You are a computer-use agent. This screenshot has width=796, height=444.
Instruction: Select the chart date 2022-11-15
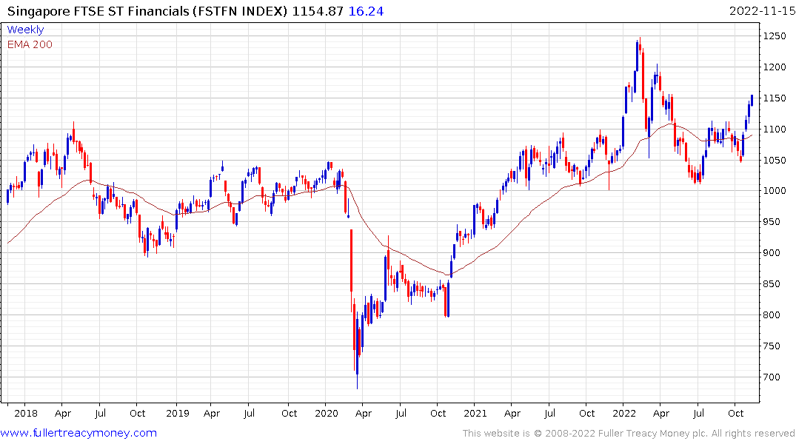click(x=762, y=11)
